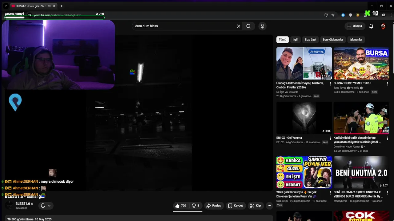Screen dimensions: 394x221
Task: Click the install app icon in address bar
Action: click(x=326, y=15)
